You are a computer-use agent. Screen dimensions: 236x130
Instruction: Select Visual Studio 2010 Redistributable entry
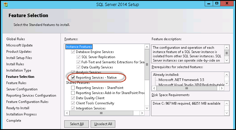click(x=192, y=85)
